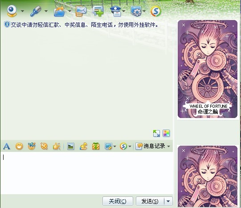Send a window shake nudge icon
Image resolution: width=241 pixels, height=208 pixels.
point(44,146)
